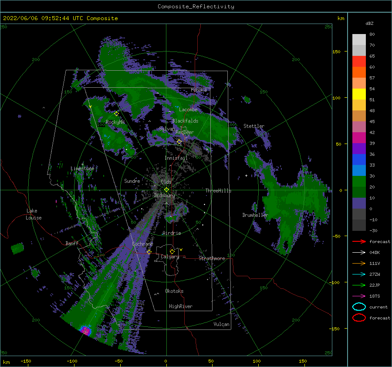Click the Banff label
Viewport: 392px width, 367px height.
pyautogui.click(x=72, y=243)
